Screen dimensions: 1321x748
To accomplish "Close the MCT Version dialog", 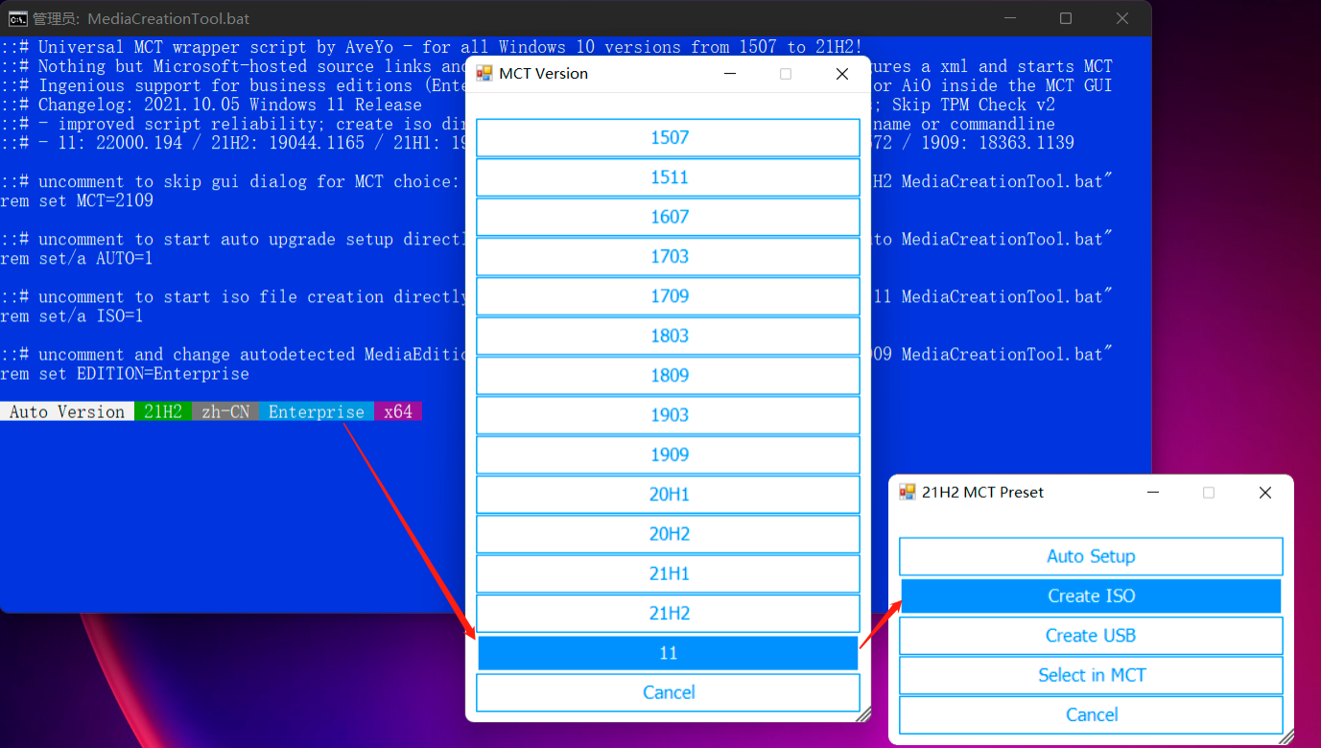I will pyautogui.click(x=841, y=74).
